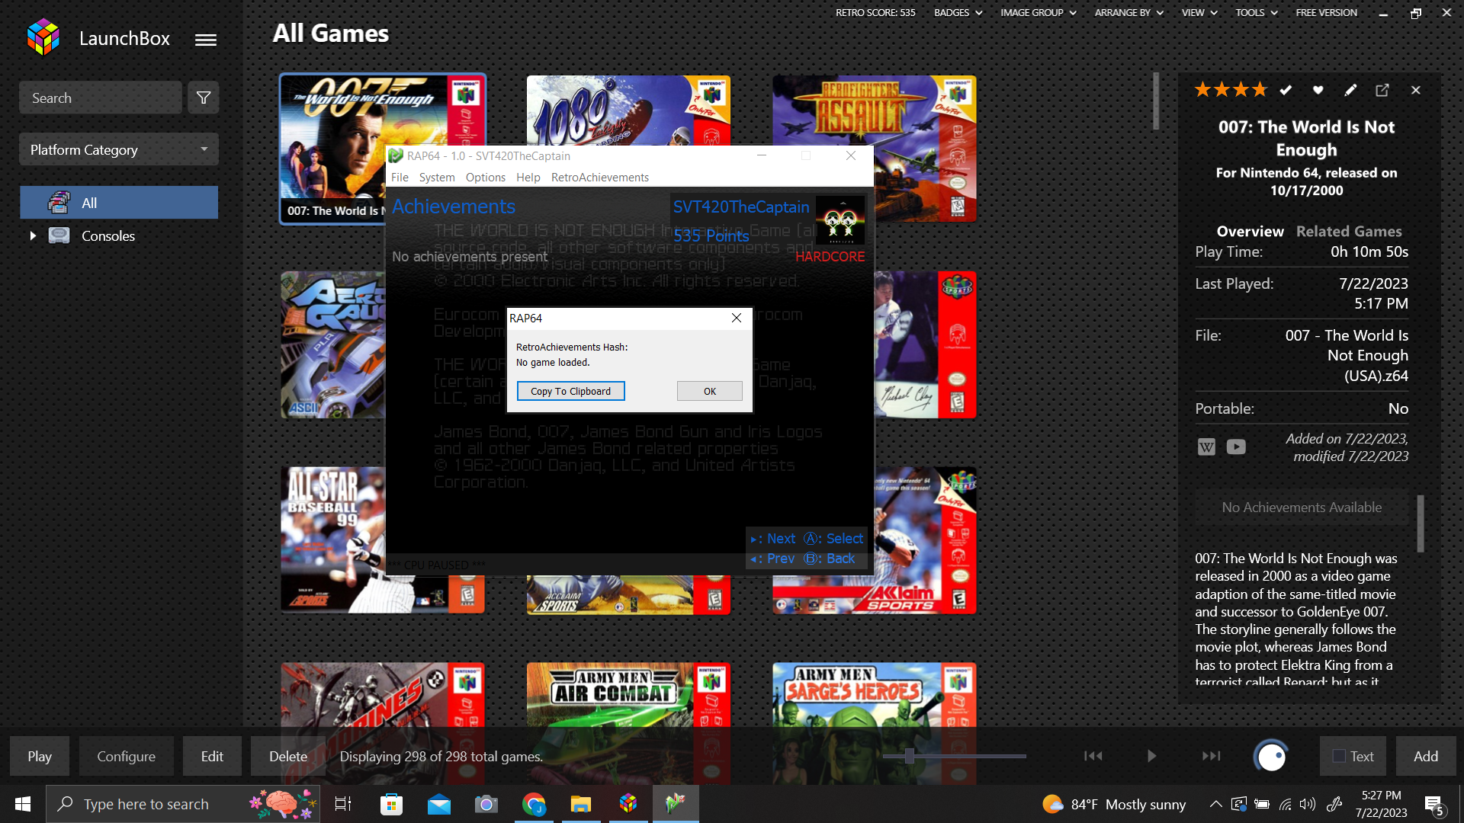Open Chrome from the taskbar

[x=534, y=804]
